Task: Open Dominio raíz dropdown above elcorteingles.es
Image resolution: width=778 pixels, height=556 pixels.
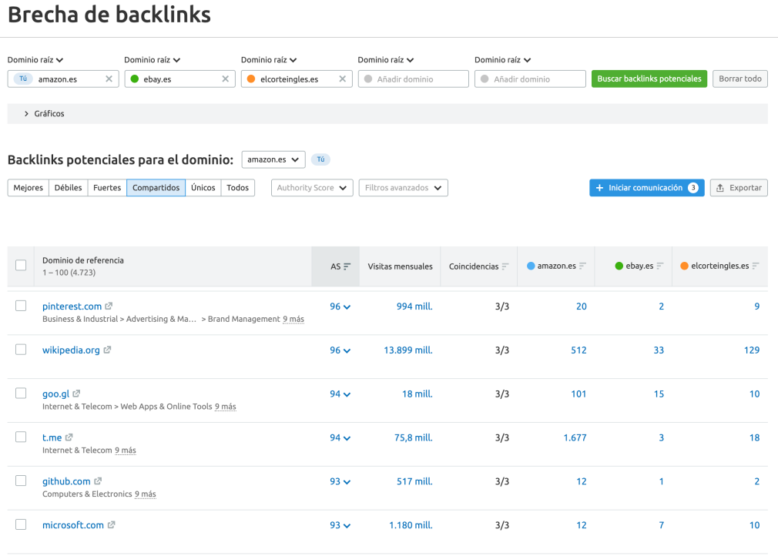Action: click(x=269, y=60)
